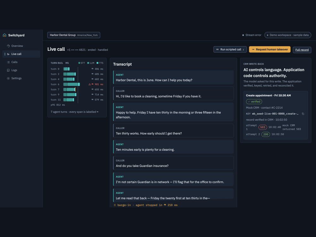Click the "7 agent turns" footer note
The height and width of the screenshot is (237, 316).
tap(74, 112)
